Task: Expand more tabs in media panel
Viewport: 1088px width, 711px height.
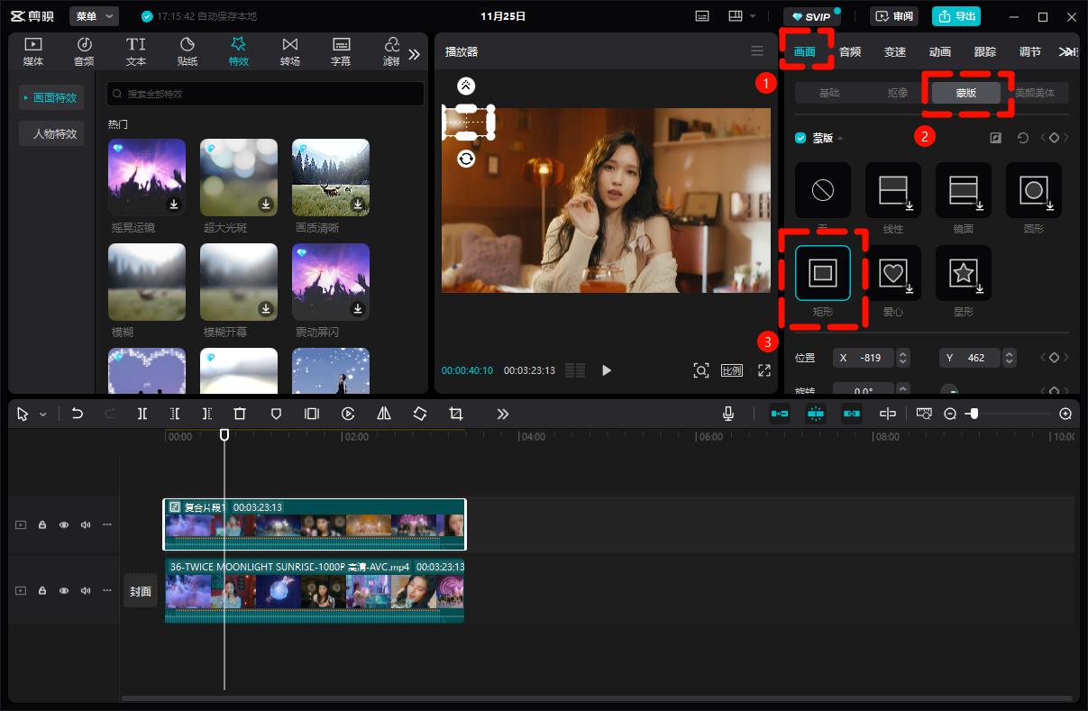Action: pyautogui.click(x=414, y=54)
